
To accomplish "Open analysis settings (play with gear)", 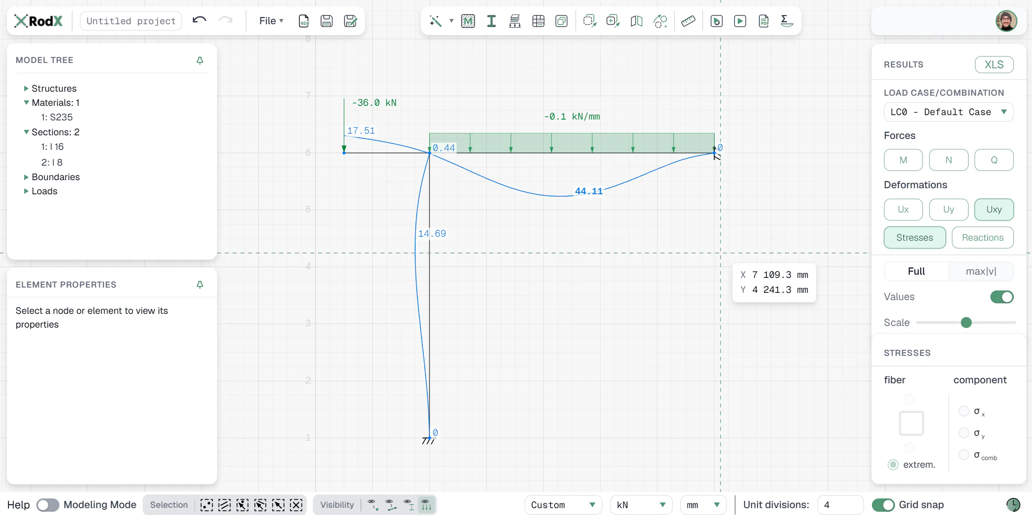I will coord(716,21).
